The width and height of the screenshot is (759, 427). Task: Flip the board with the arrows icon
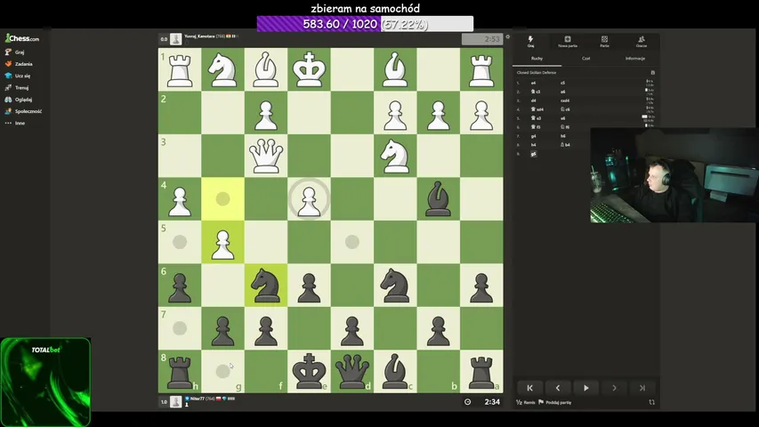click(x=651, y=402)
